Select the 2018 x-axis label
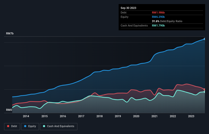 100,116
